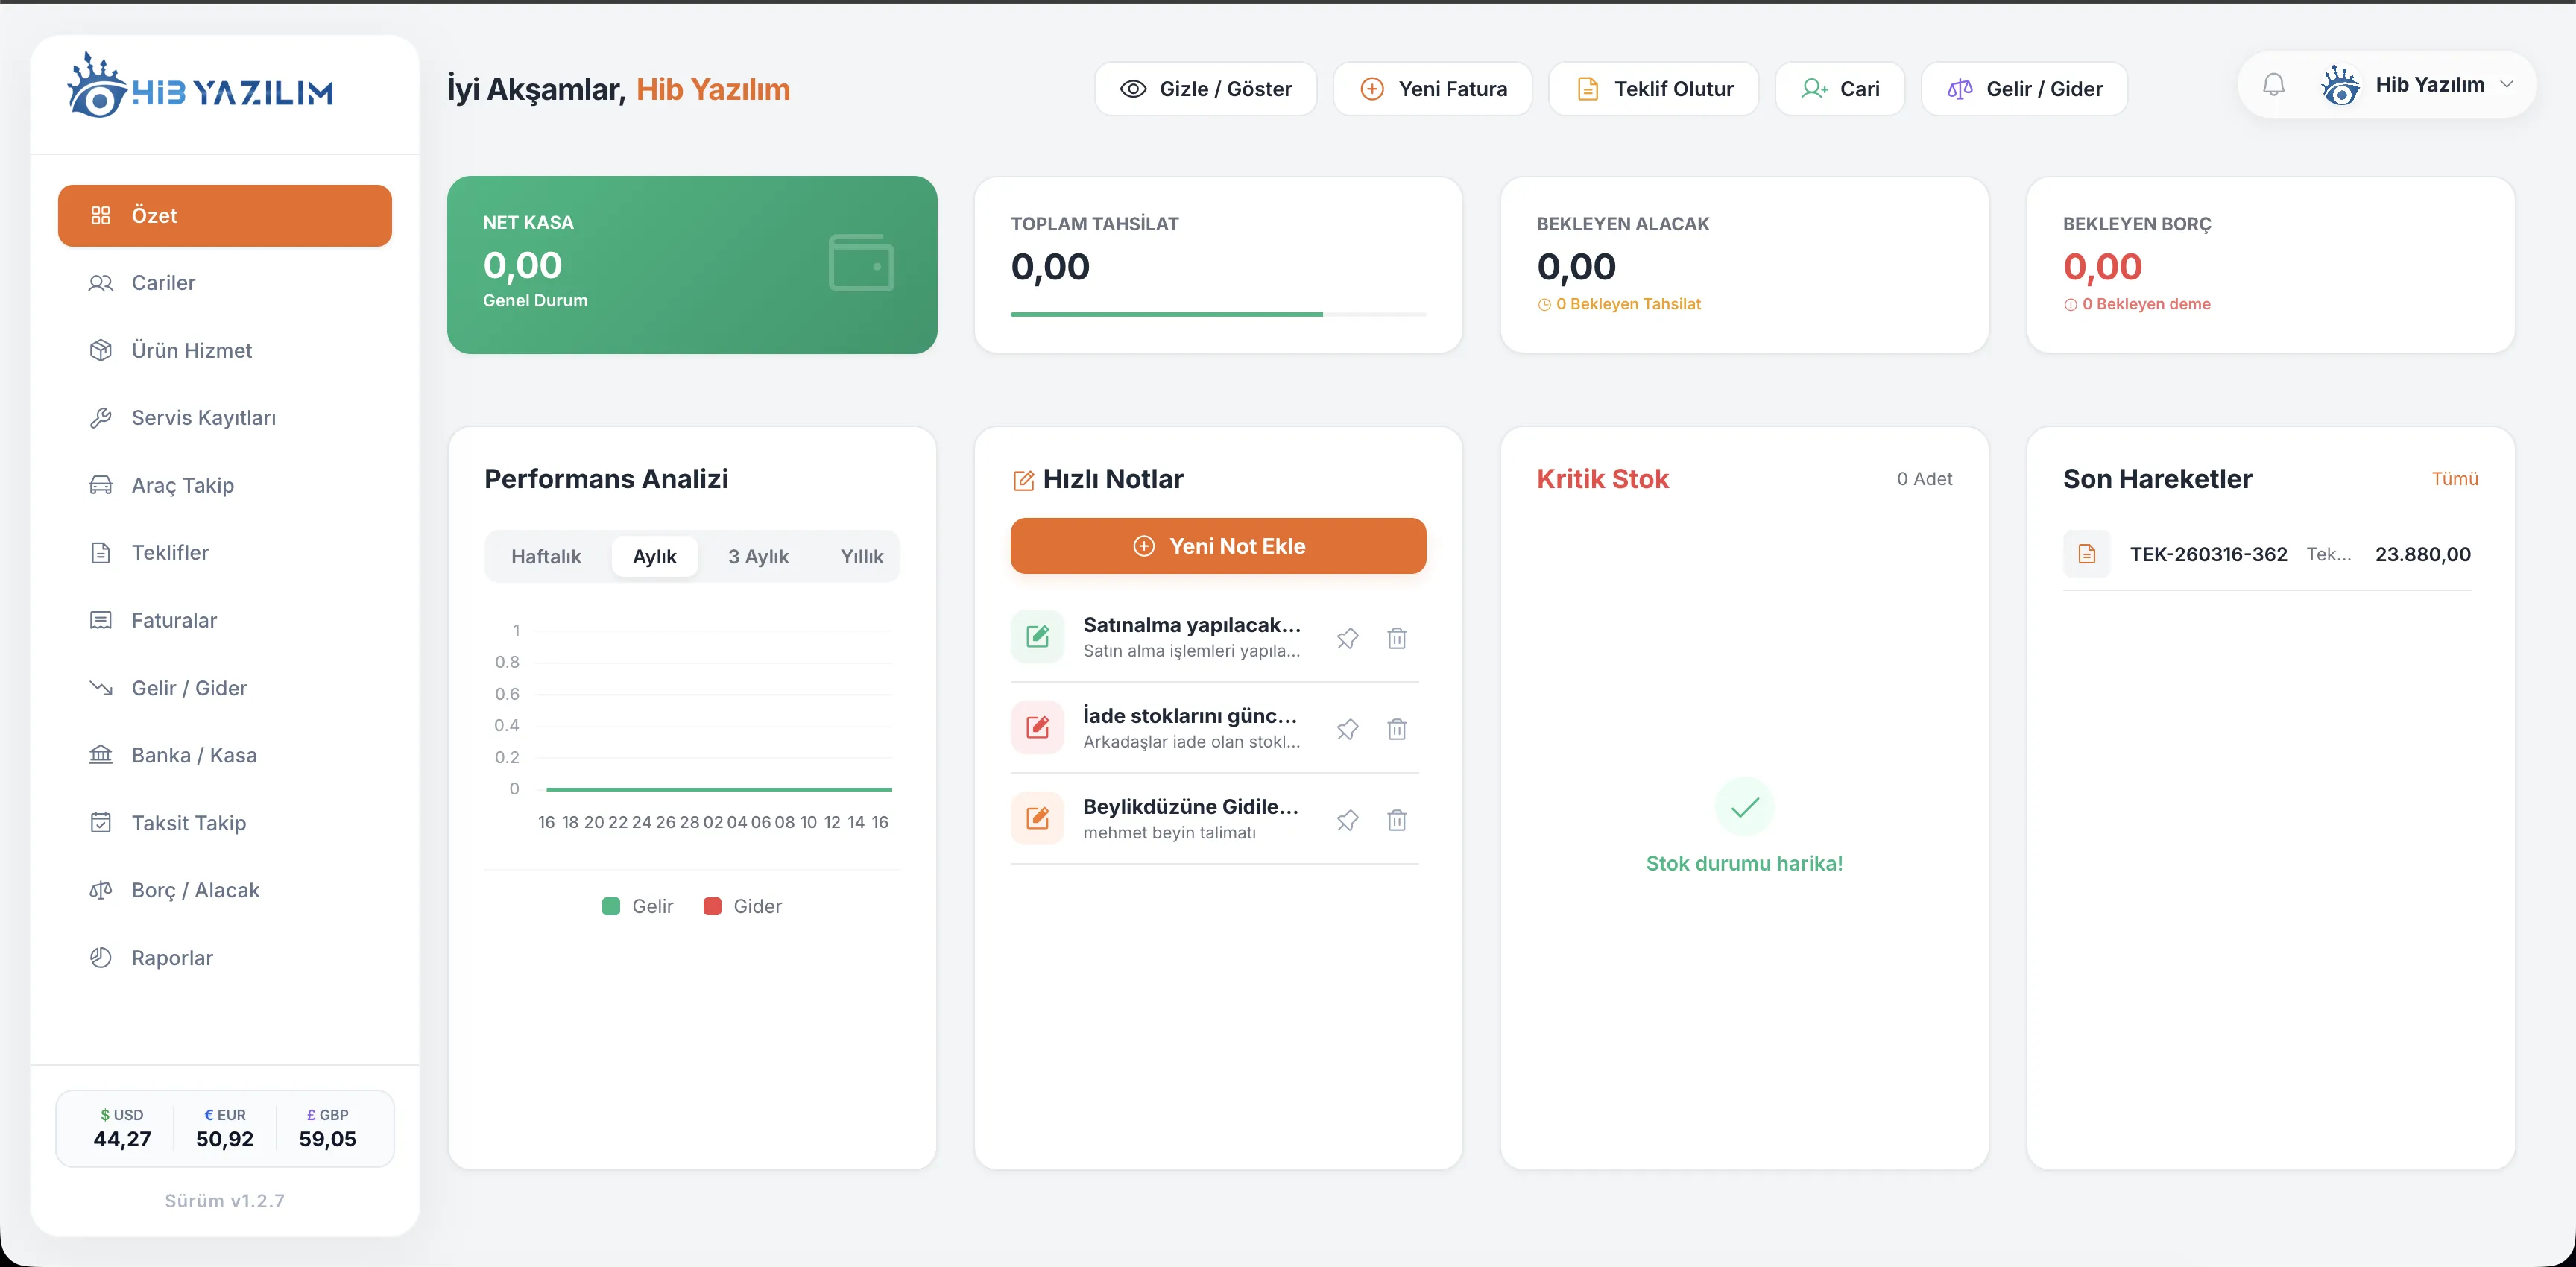Click the wallet icon in Net Kasa card

point(861,263)
